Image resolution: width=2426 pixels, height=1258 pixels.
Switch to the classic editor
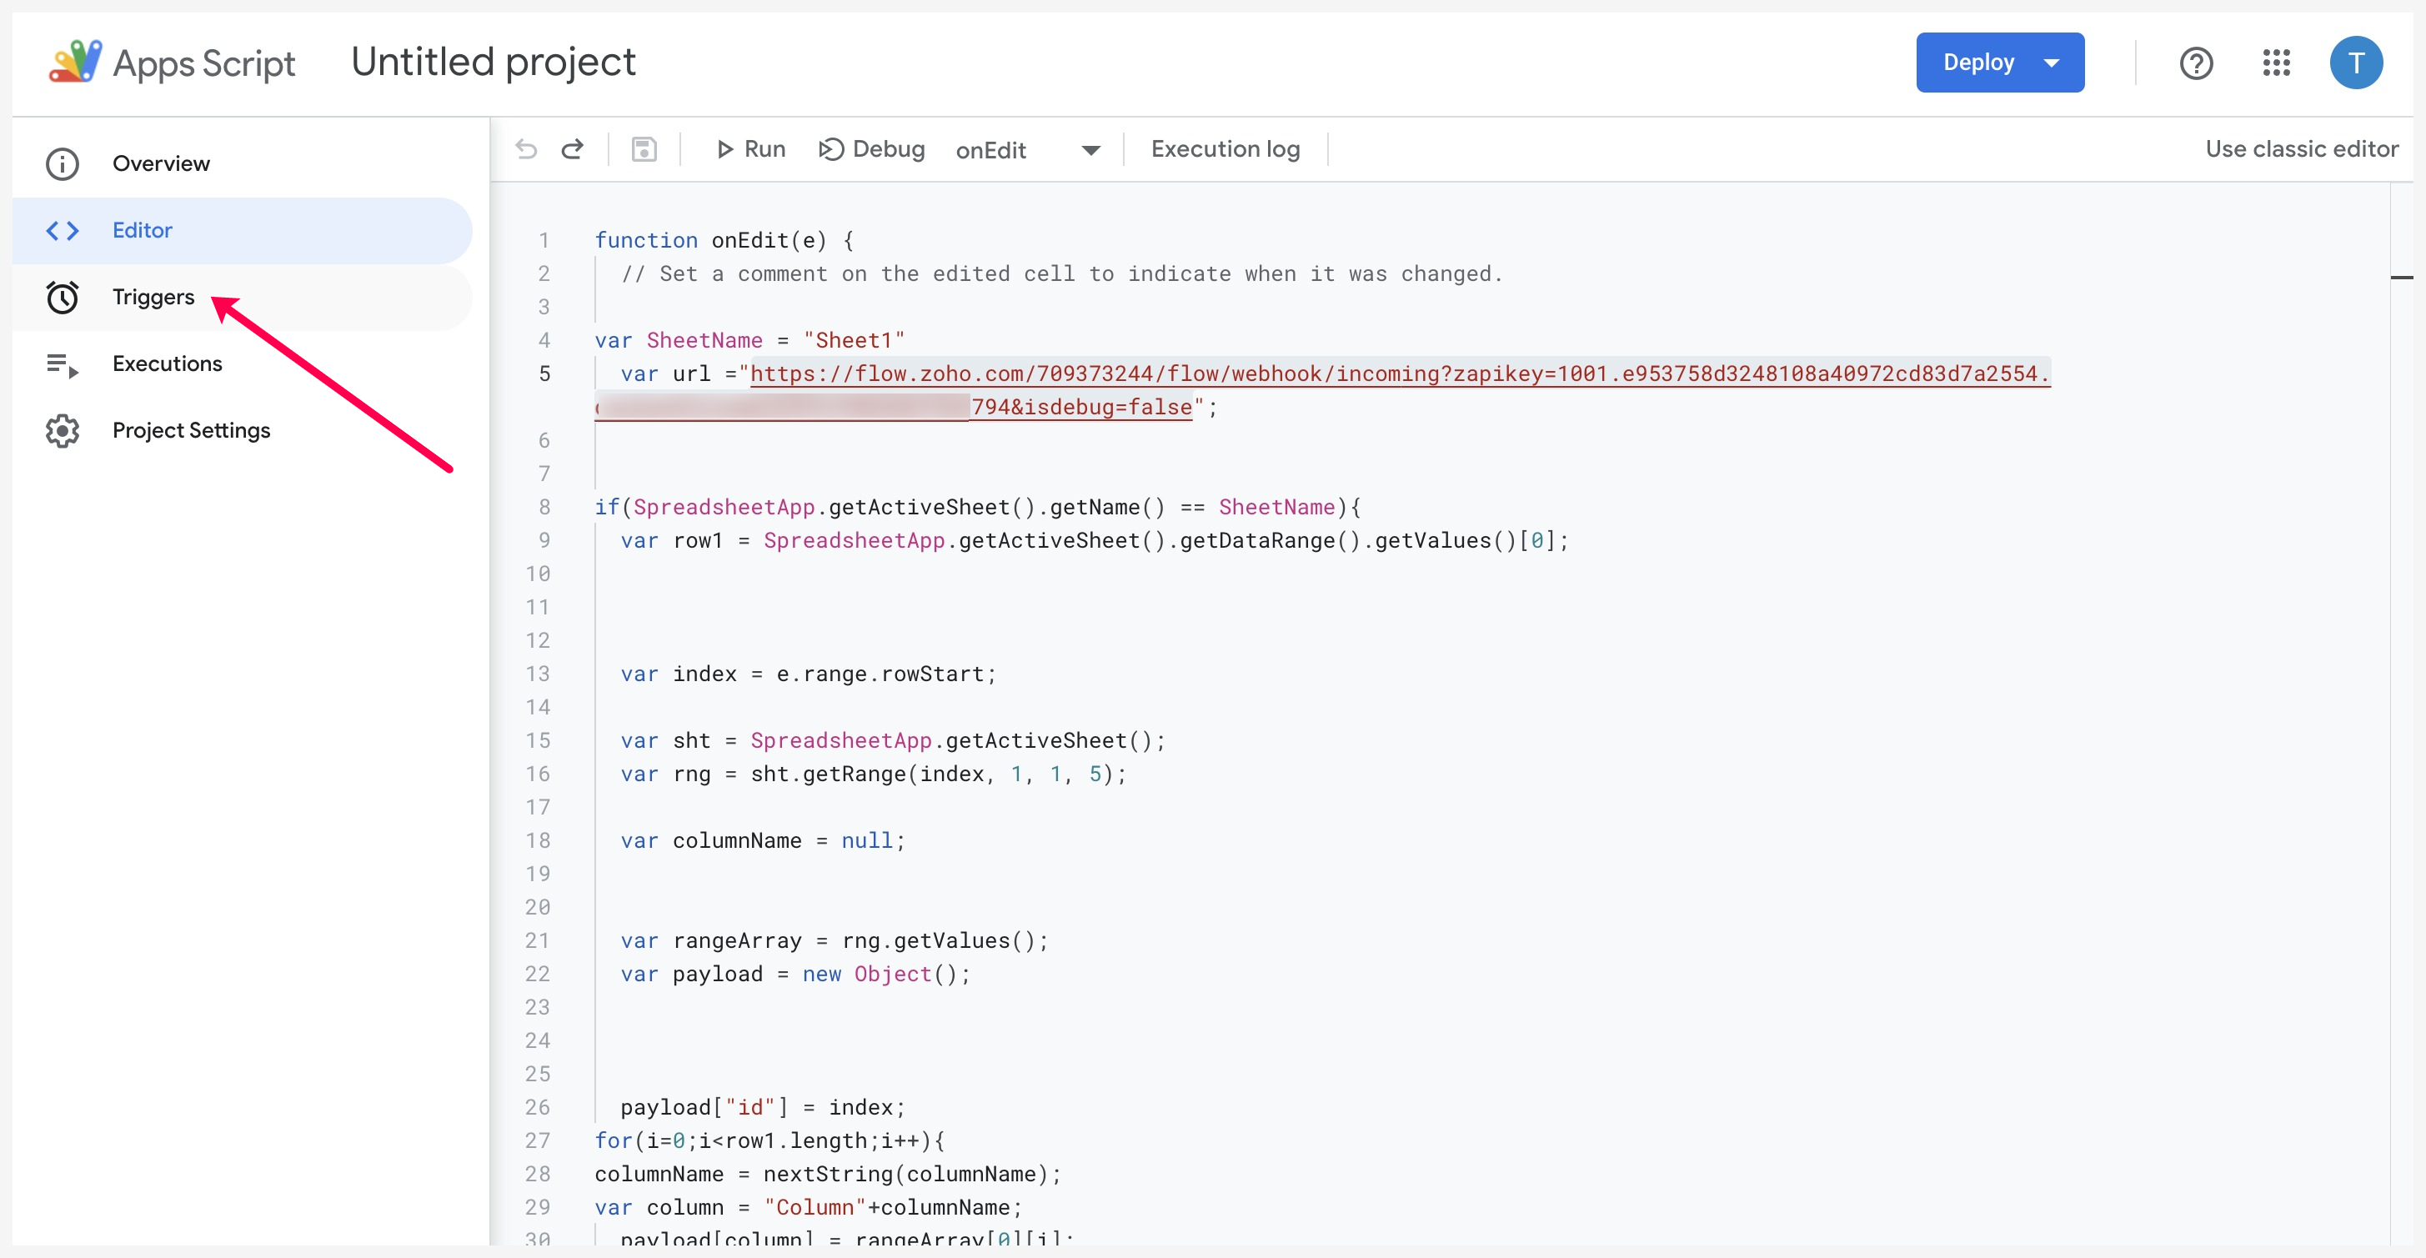(x=2301, y=148)
